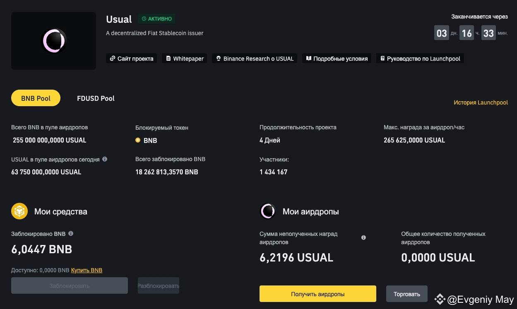Select the BNB Pool tab
This screenshot has width=517, height=309.
coord(36,98)
